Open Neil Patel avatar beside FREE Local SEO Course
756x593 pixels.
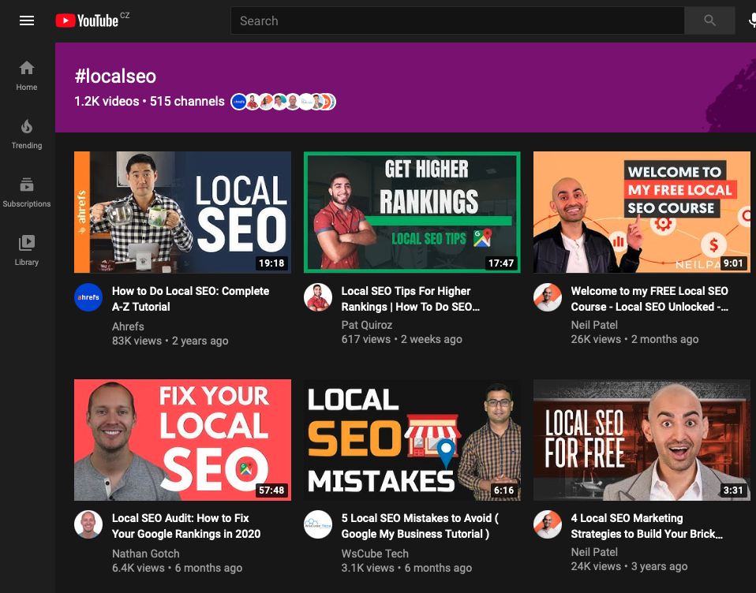click(547, 297)
